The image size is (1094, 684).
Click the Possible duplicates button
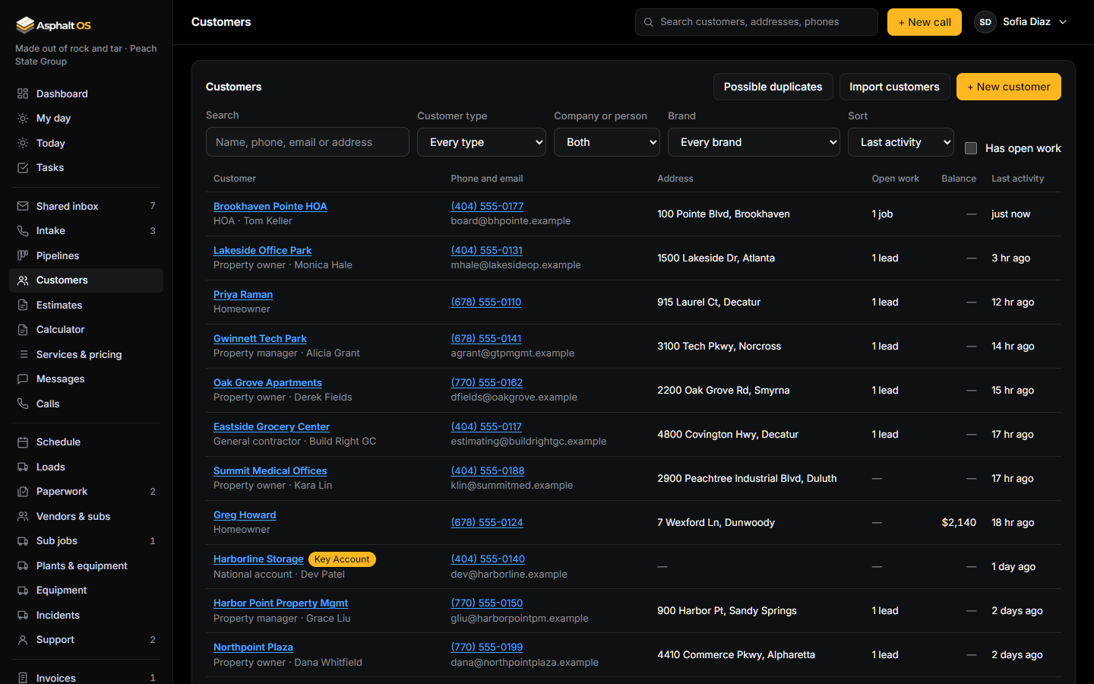pos(773,87)
